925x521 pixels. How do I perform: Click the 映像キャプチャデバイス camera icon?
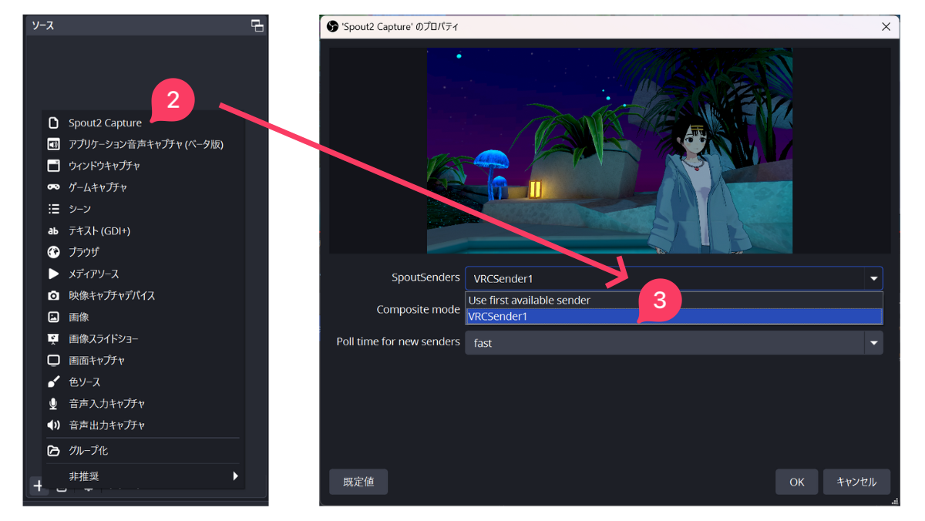click(53, 295)
